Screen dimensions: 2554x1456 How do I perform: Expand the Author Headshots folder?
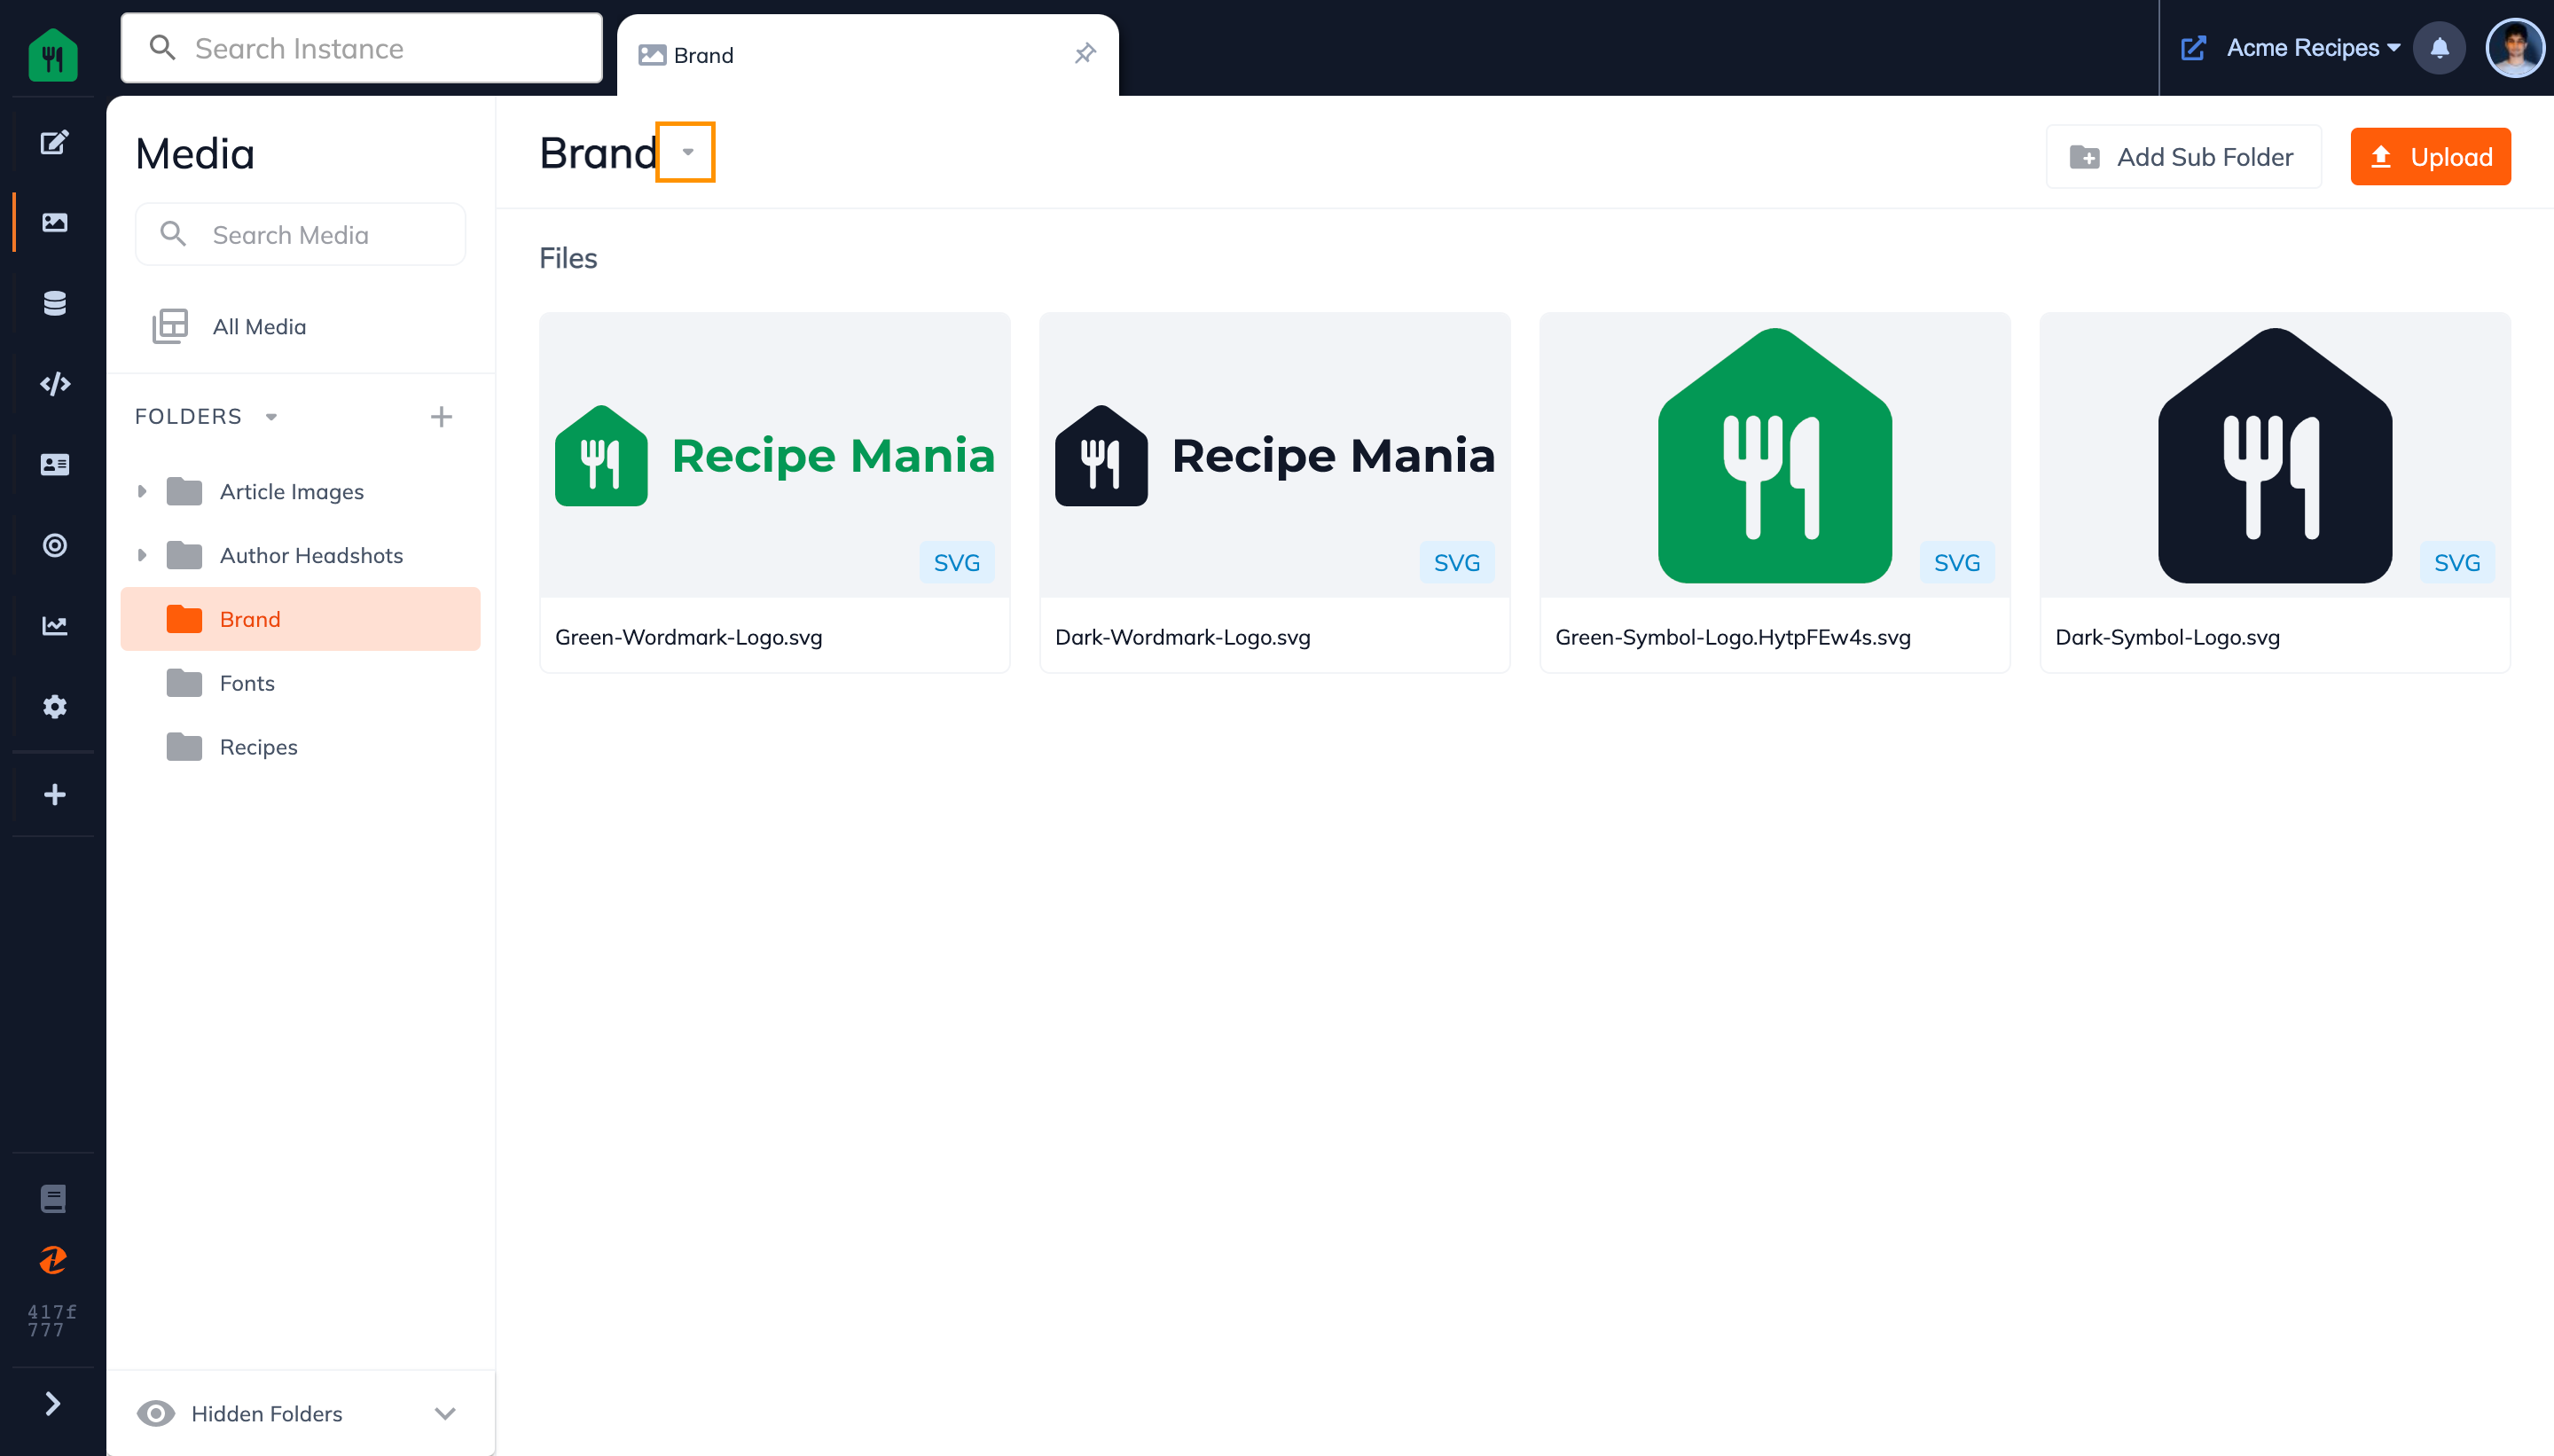[142, 554]
